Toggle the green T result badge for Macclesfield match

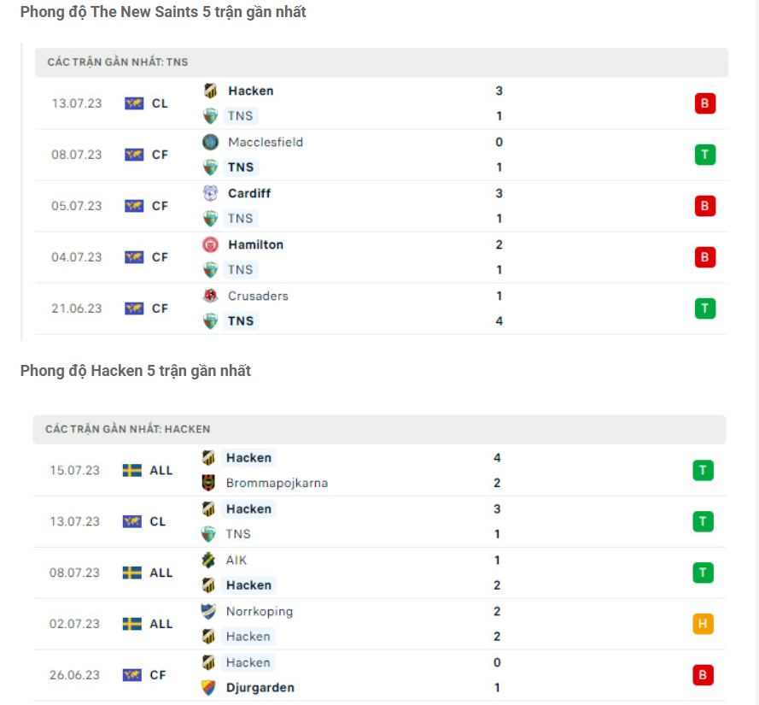coord(704,154)
